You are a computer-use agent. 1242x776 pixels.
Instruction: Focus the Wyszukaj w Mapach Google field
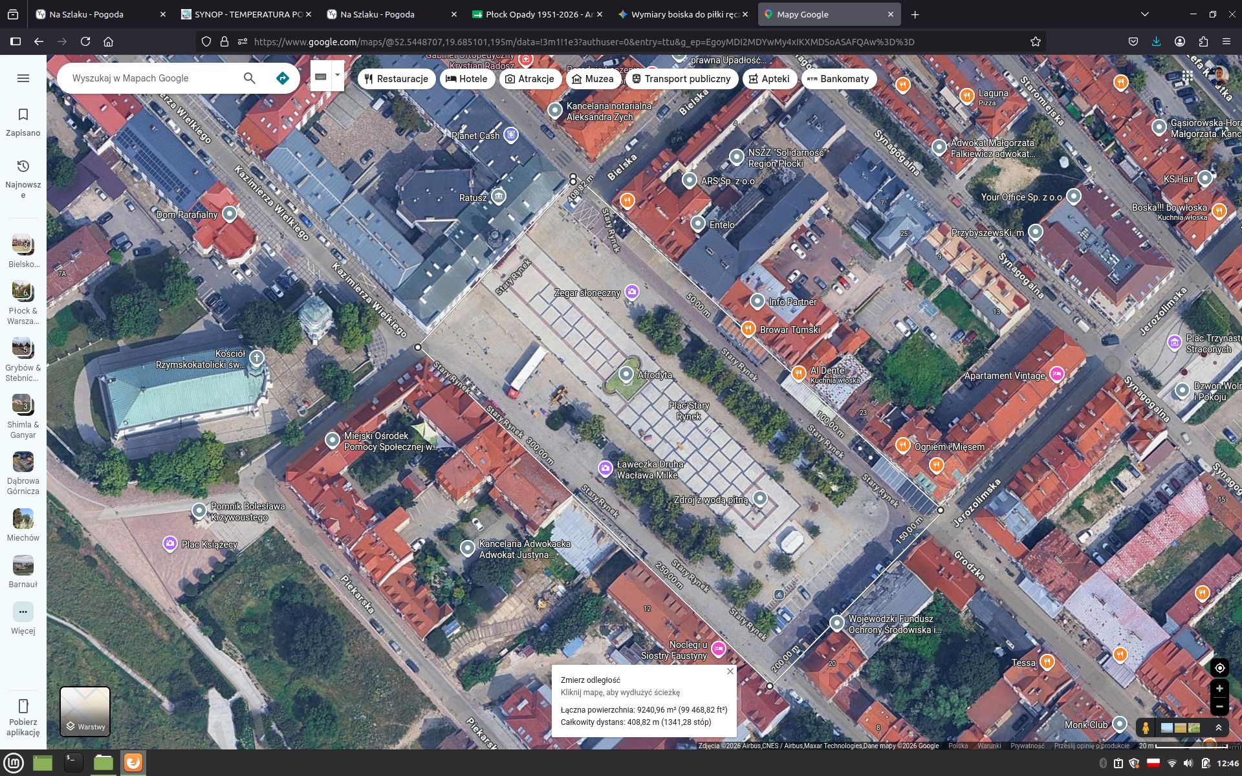(x=151, y=78)
